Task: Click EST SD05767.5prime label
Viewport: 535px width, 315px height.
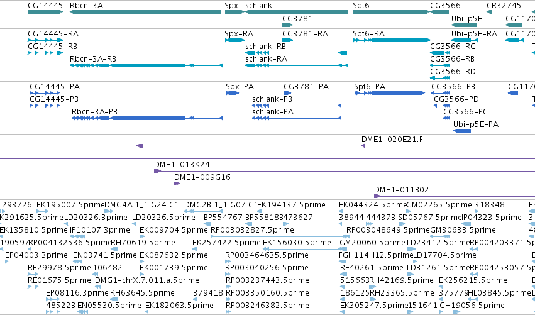Action: 429,218
